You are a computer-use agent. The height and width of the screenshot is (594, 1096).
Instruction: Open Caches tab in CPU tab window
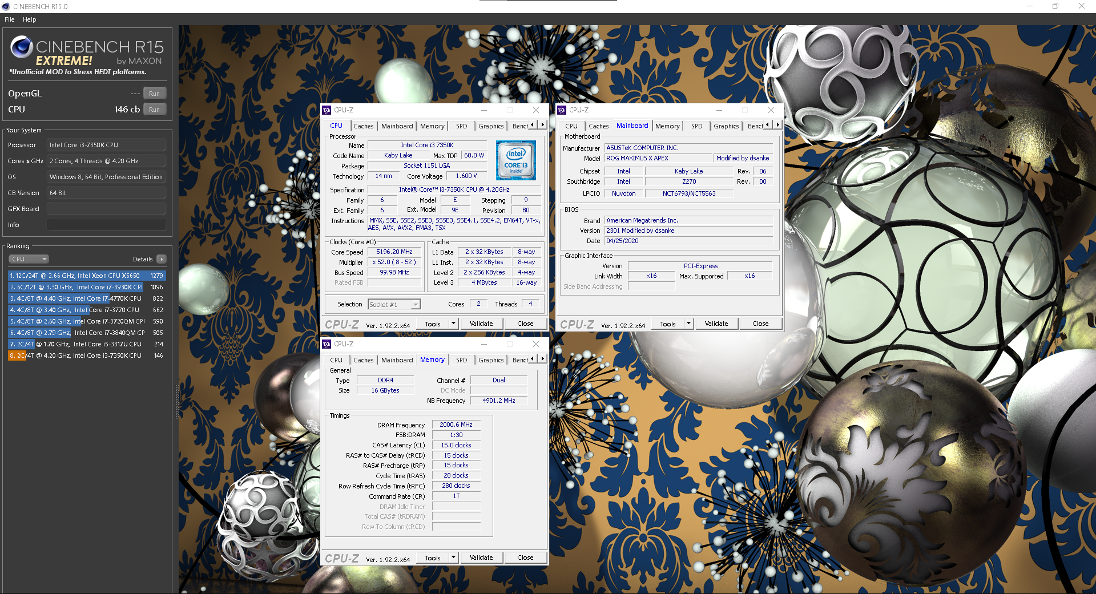point(364,126)
